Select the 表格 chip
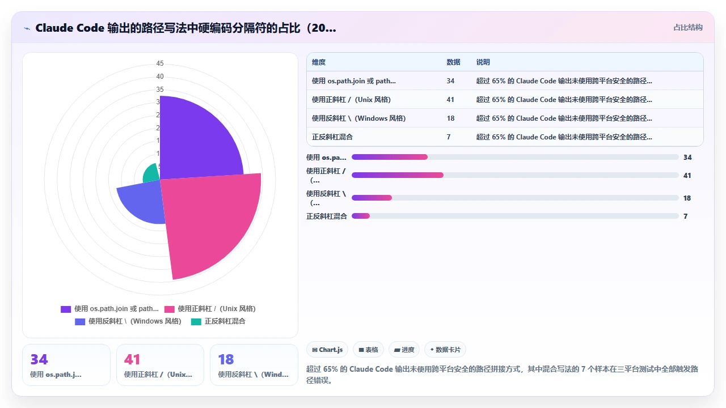 tap(368, 350)
